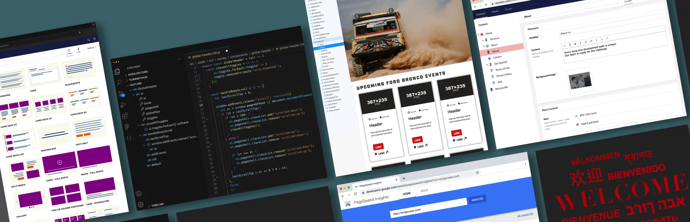Click the Bold icon in Content editor toolbar
This screenshot has width=690, height=222.
[575, 44]
